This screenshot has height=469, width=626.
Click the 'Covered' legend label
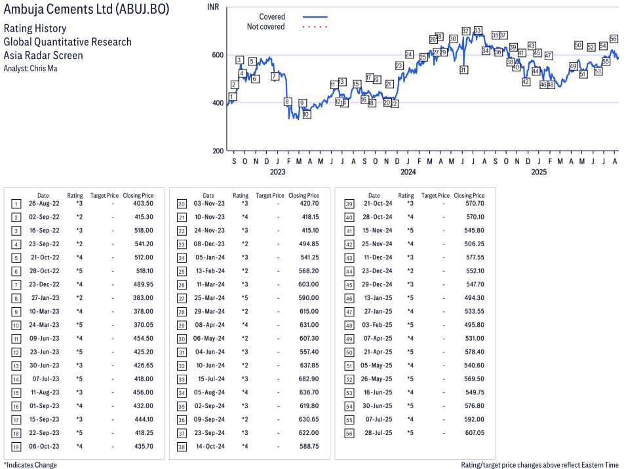[x=272, y=17]
